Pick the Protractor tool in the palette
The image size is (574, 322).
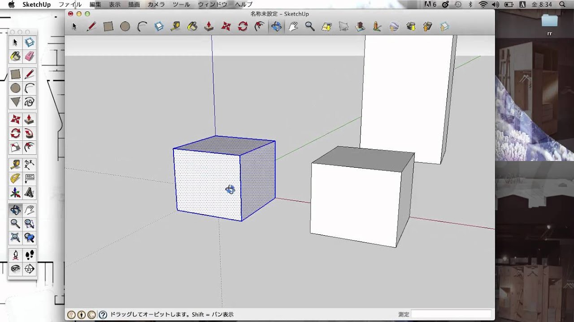(x=15, y=178)
